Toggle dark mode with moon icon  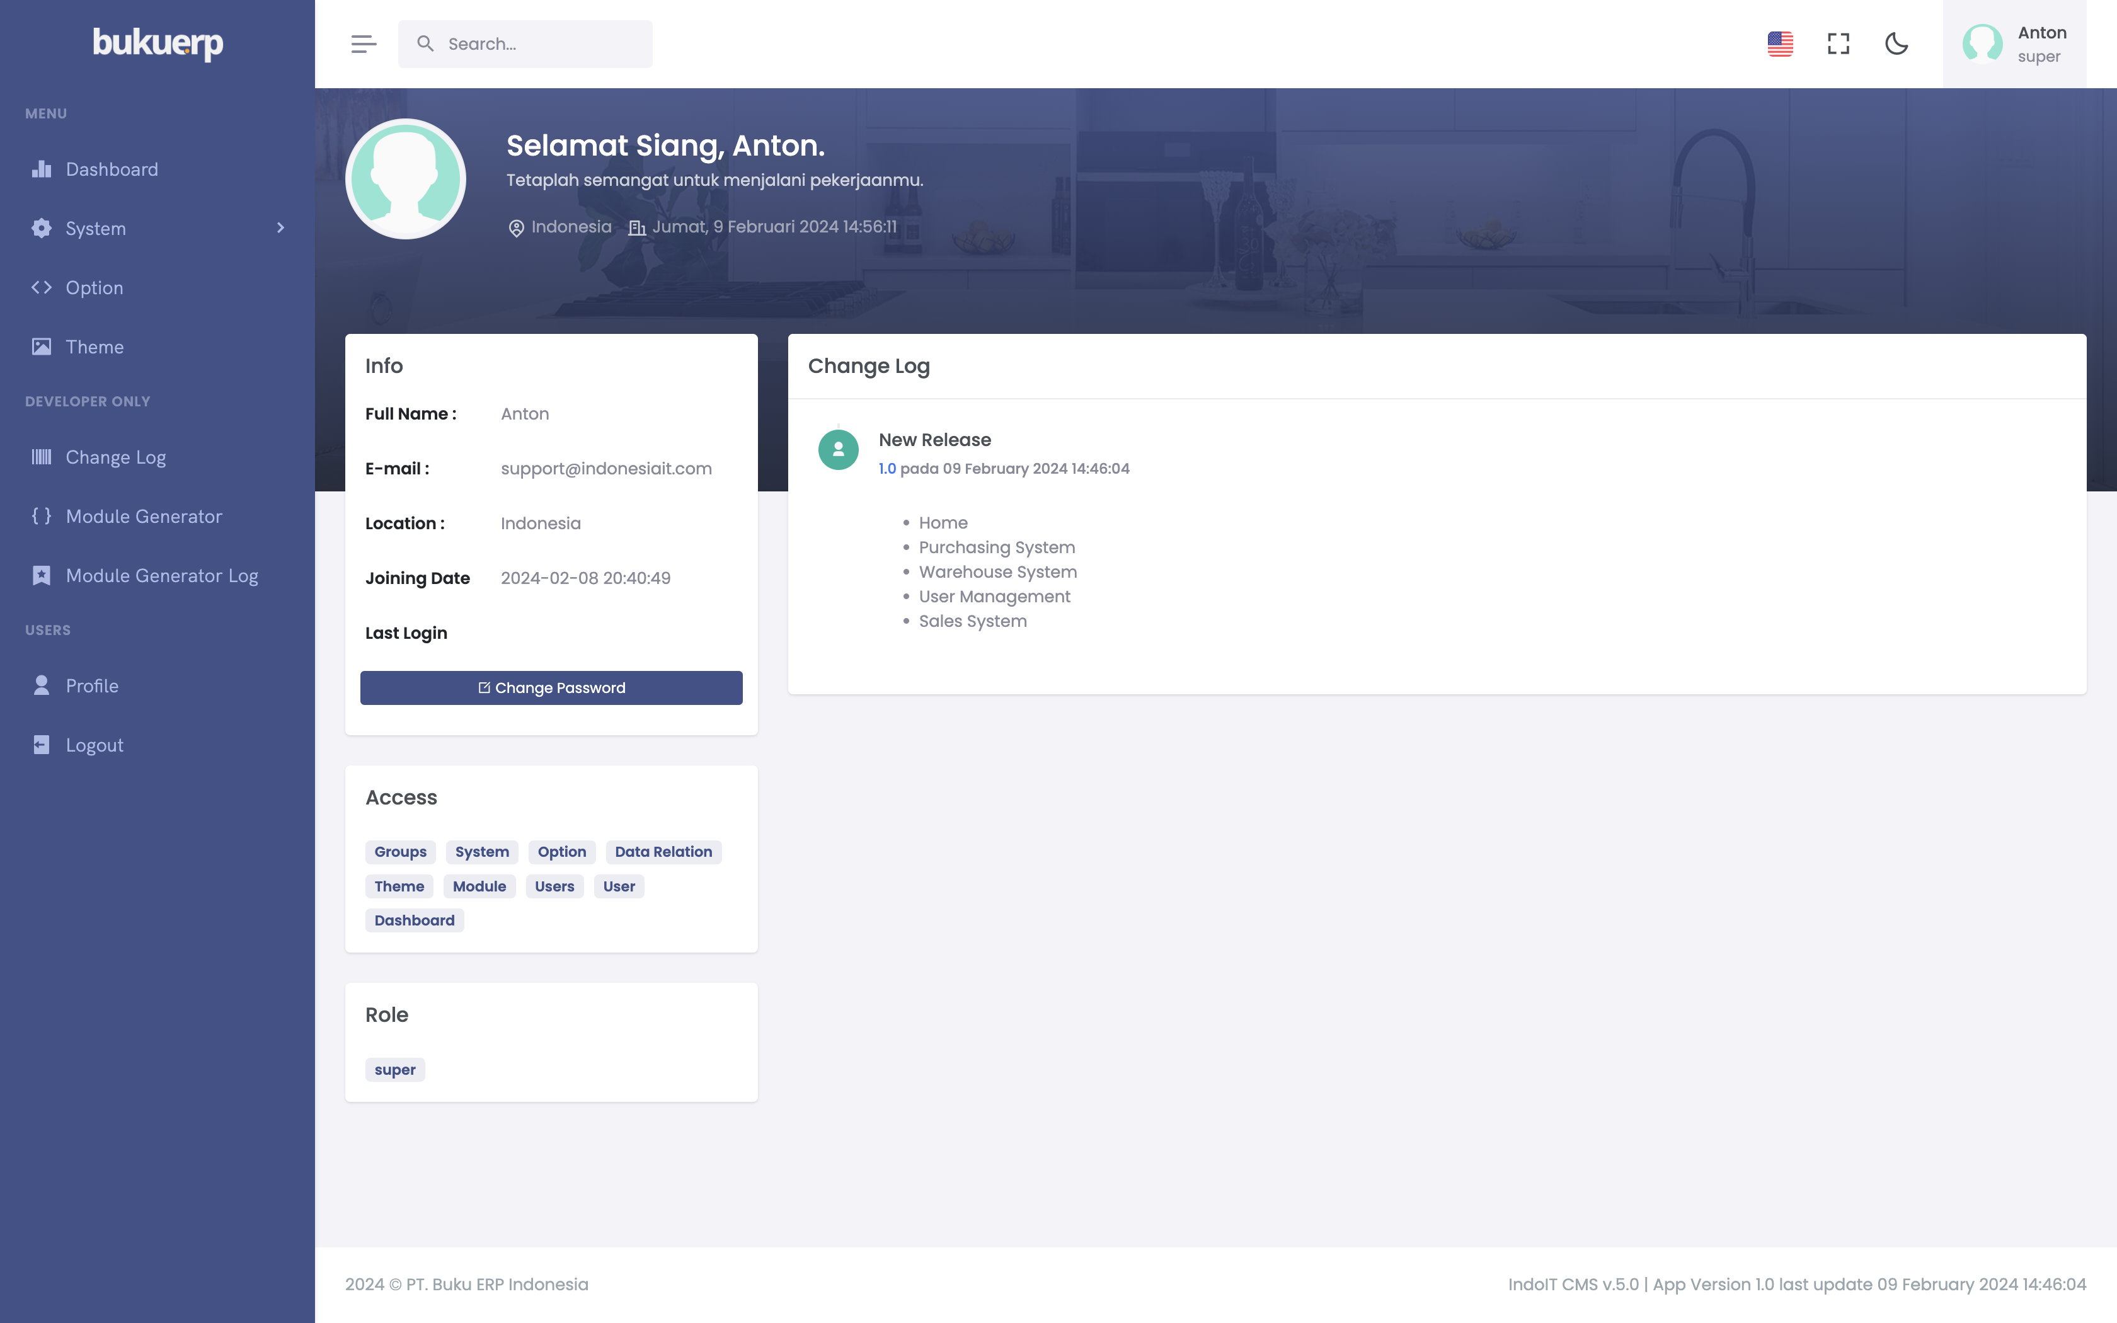pyautogui.click(x=1896, y=43)
